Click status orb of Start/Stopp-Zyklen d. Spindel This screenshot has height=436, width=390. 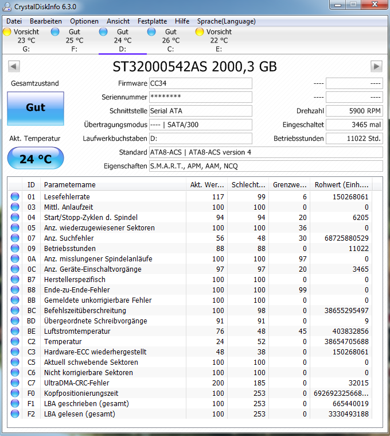click(15, 217)
